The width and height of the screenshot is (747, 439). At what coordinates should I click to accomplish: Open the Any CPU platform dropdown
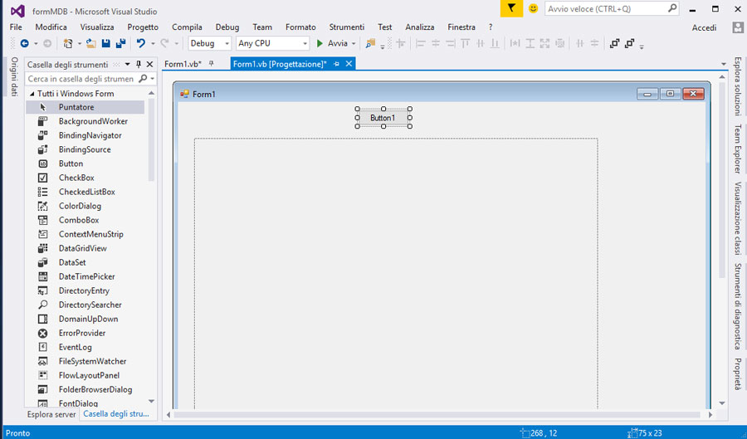(305, 43)
